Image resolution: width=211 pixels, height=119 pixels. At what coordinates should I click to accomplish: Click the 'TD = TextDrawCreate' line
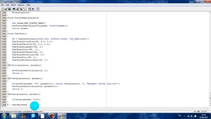[x=50, y=39]
